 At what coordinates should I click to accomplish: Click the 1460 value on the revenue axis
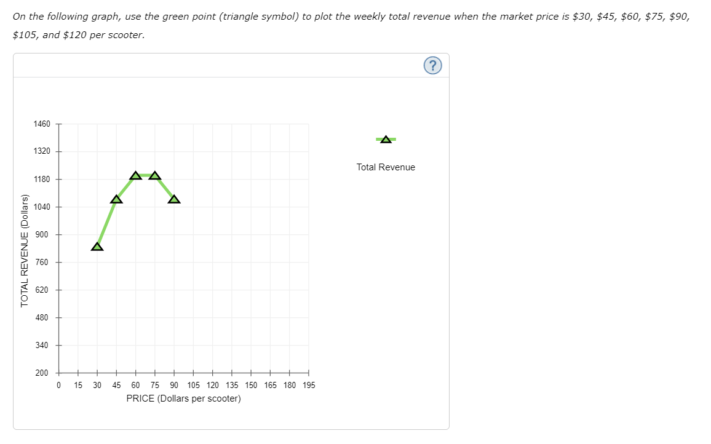42,123
